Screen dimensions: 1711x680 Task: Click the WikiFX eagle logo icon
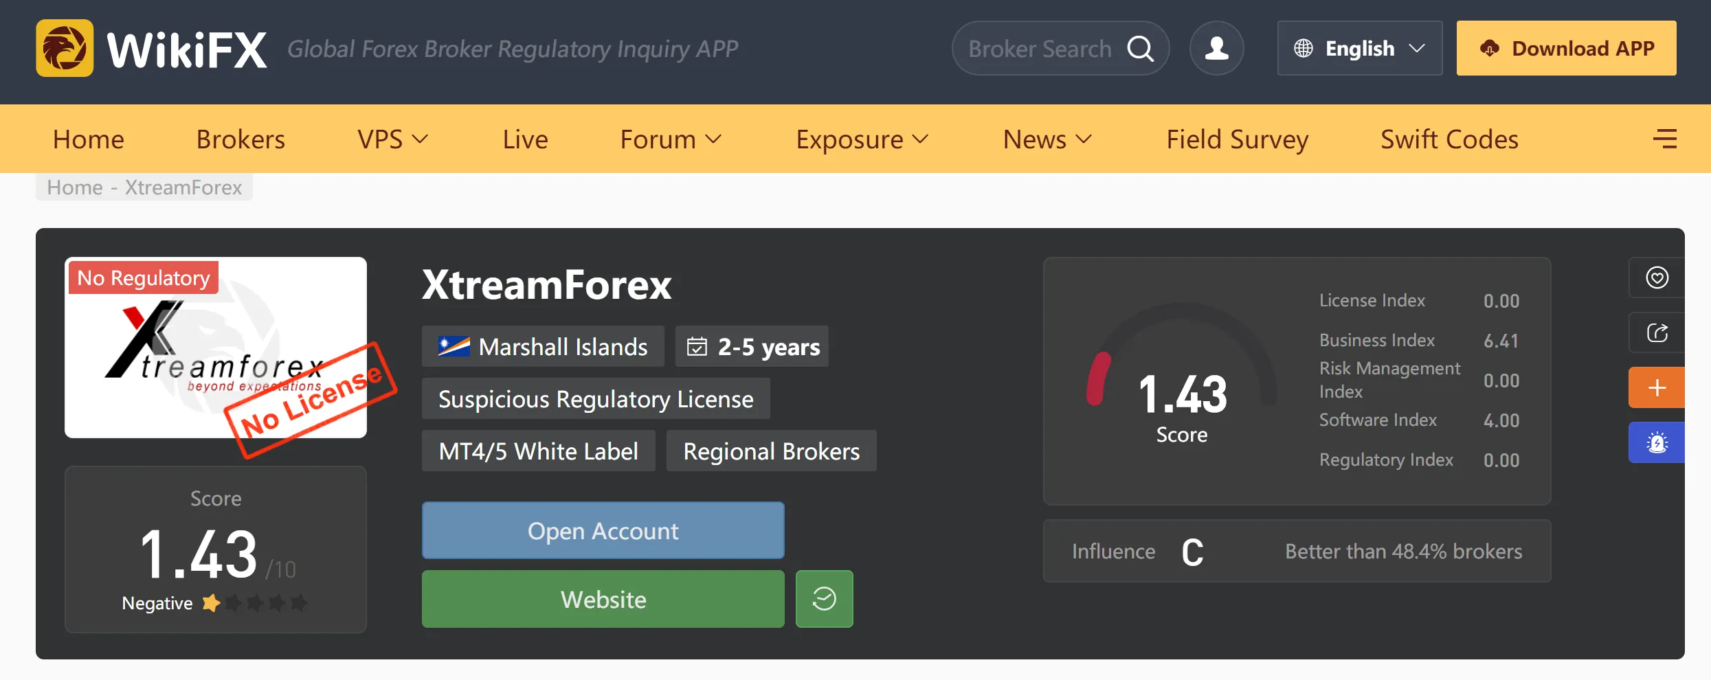tap(65, 48)
